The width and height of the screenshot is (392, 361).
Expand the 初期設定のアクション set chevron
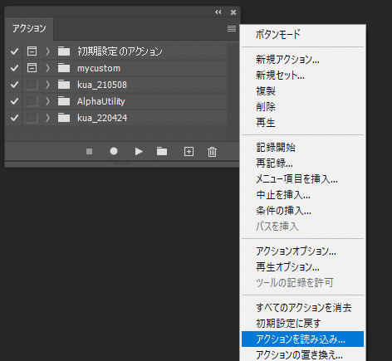point(47,51)
